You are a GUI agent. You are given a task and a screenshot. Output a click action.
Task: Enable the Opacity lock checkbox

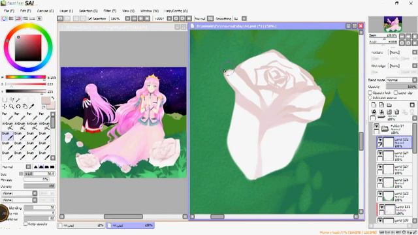(370, 93)
